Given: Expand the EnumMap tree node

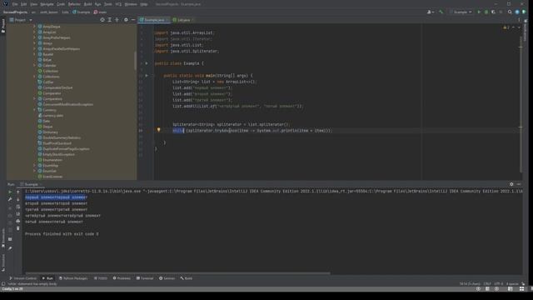Looking at the screenshot, I should tap(34, 165).
